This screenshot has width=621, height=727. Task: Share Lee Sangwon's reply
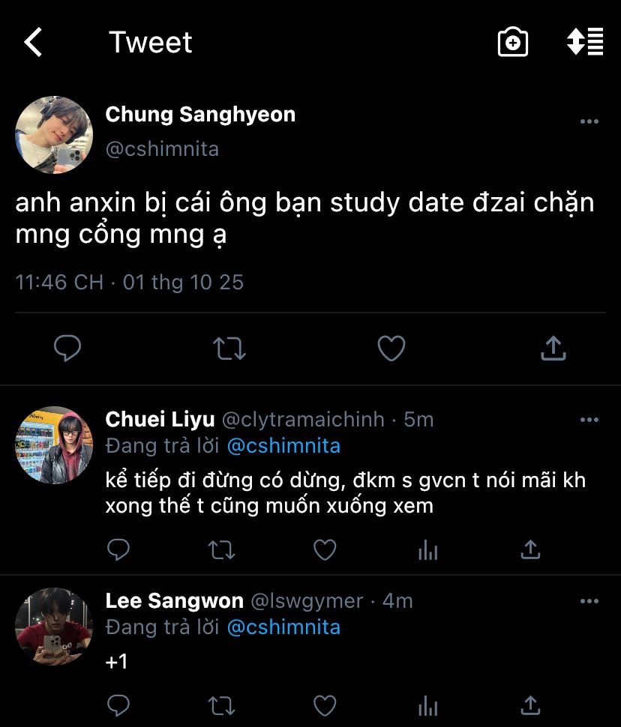pos(530,705)
